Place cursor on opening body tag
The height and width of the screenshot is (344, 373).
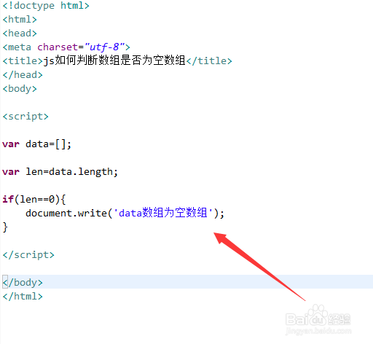20,88
